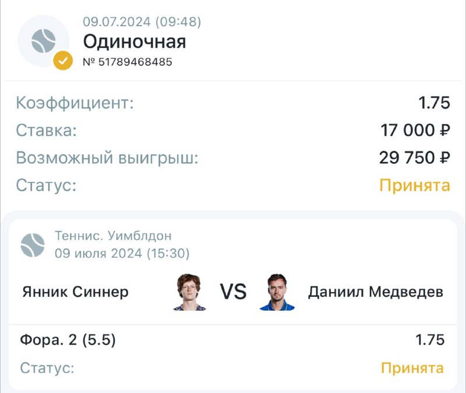
Task: Click the Коэффициент label
Action: click(75, 104)
